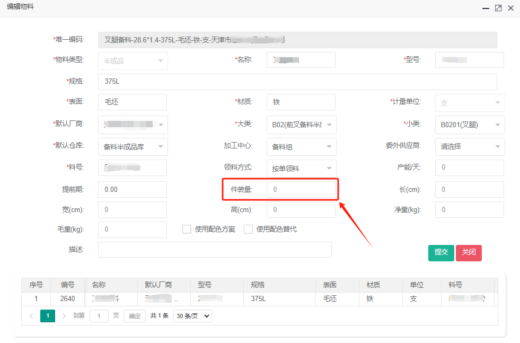The image size is (520, 343).
Task: Tick the 使用配色替代 checkbox
Action: pyautogui.click(x=248, y=229)
